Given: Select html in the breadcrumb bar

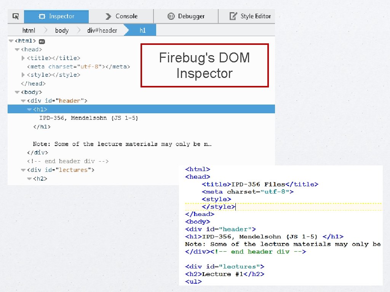Looking at the screenshot, I should pyautogui.click(x=29, y=30).
